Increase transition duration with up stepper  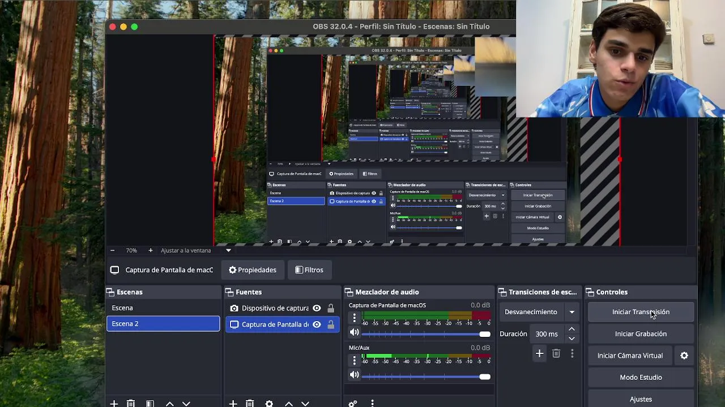click(x=572, y=330)
